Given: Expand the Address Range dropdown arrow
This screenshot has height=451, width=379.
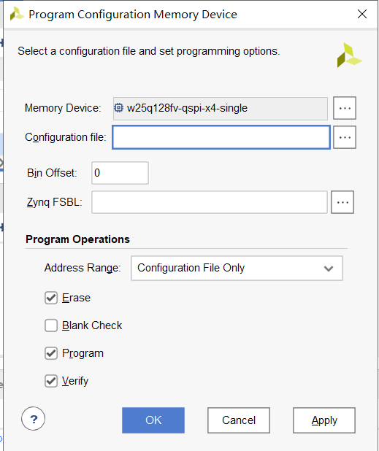Looking at the screenshot, I should (329, 269).
